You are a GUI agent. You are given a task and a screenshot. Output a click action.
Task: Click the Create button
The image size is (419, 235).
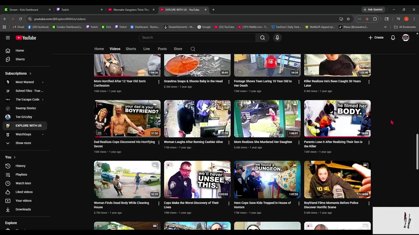tap(376, 38)
